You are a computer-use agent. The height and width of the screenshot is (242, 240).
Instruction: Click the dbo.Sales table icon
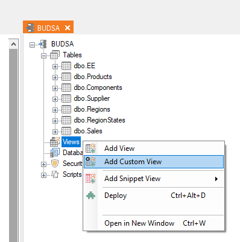(66, 131)
